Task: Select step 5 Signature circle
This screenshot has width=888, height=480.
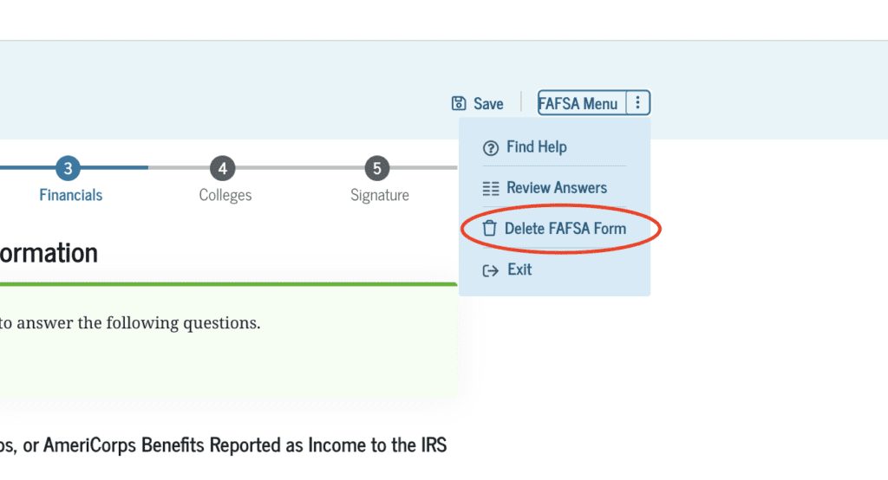Action: pyautogui.click(x=376, y=168)
